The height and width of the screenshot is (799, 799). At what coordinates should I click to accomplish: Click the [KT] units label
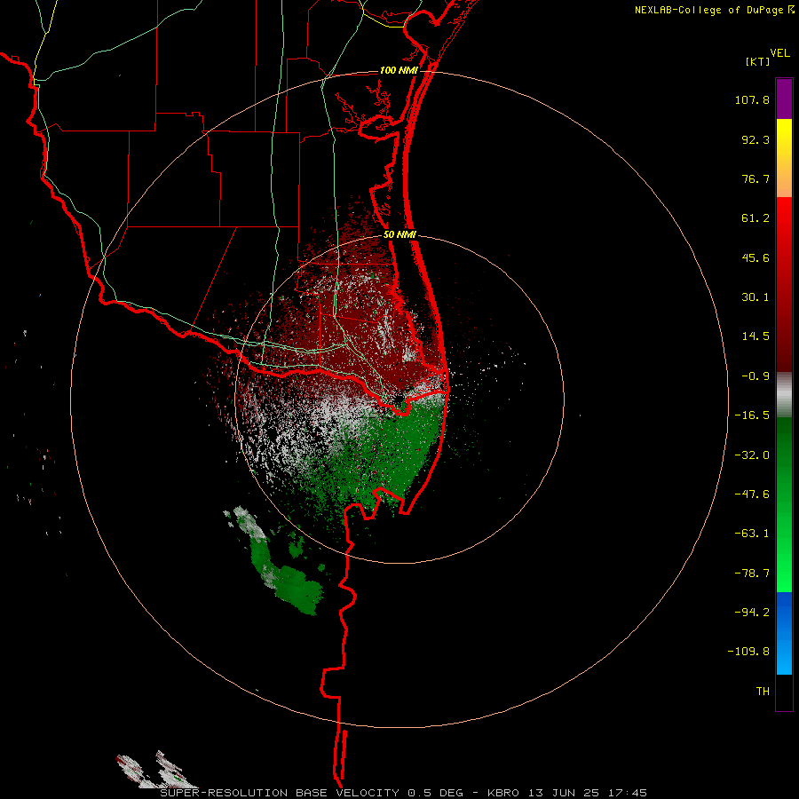[x=757, y=61]
